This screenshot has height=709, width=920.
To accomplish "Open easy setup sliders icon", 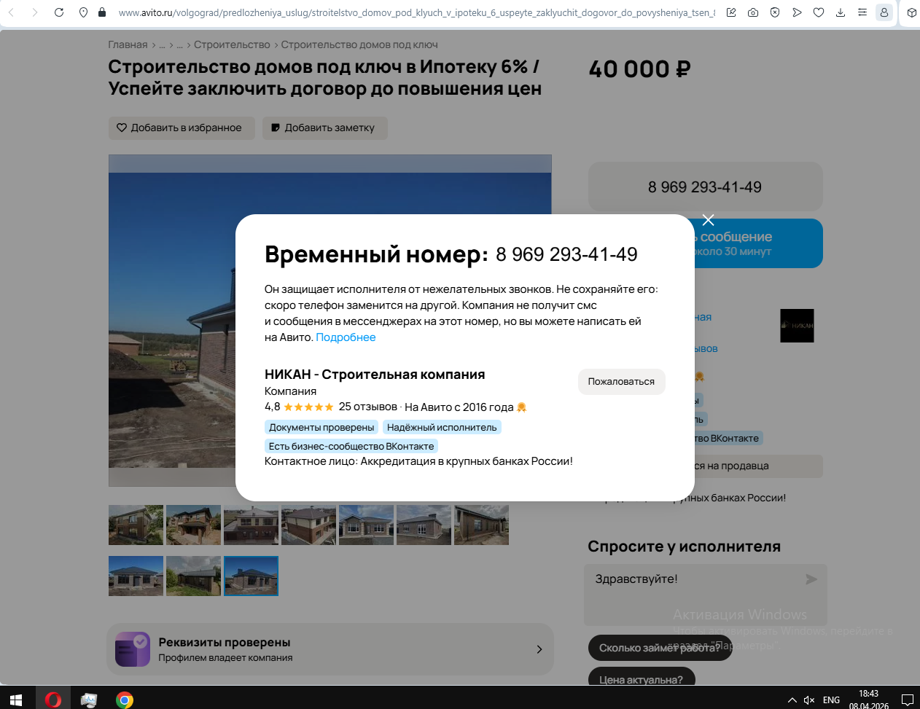I will (862, 12).
